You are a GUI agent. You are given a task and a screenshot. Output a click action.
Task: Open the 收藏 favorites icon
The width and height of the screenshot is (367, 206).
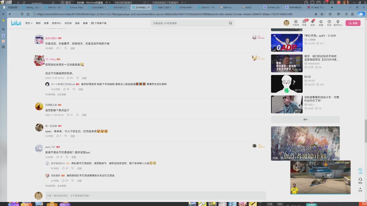click(x=321, y=23)
